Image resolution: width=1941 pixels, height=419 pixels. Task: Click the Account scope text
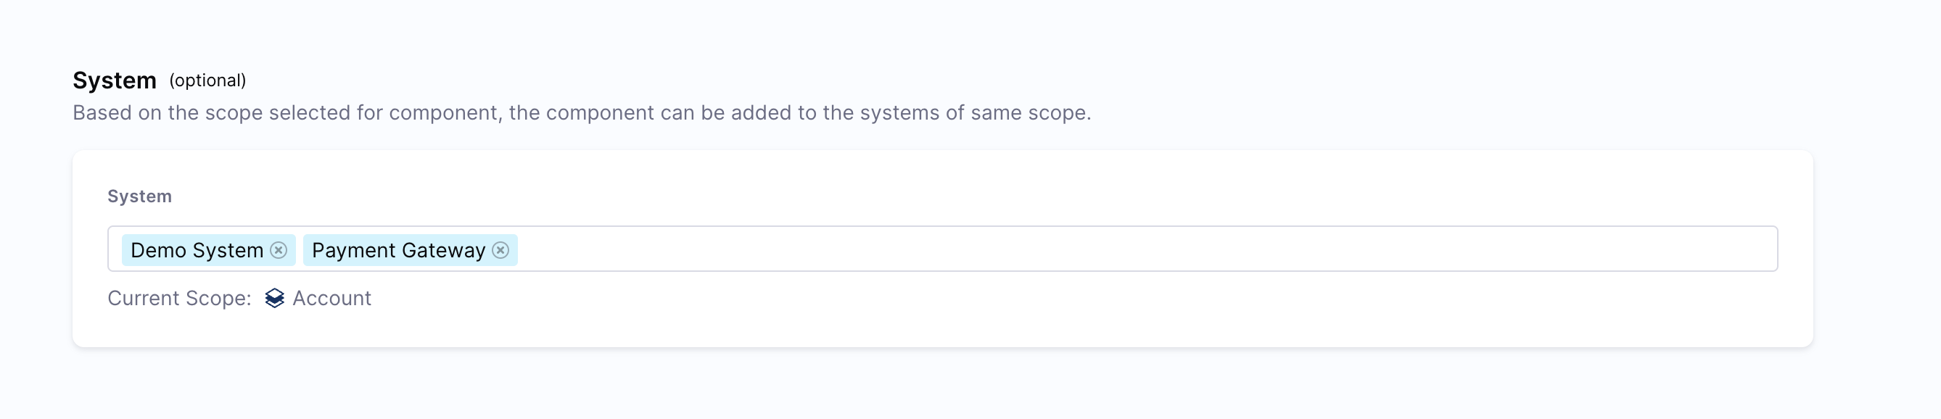click(x=331, y=299)
